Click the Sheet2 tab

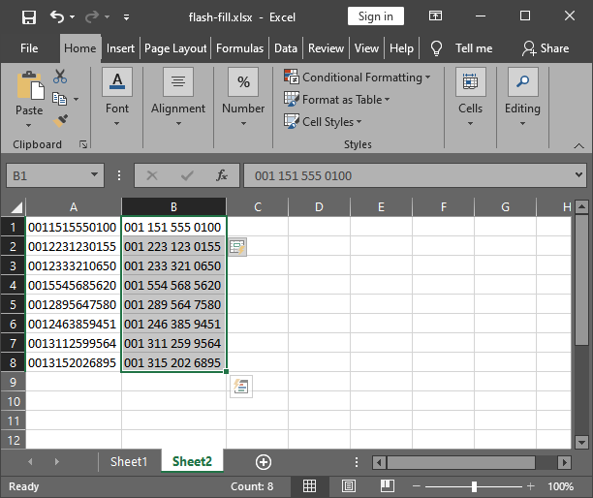192,461
